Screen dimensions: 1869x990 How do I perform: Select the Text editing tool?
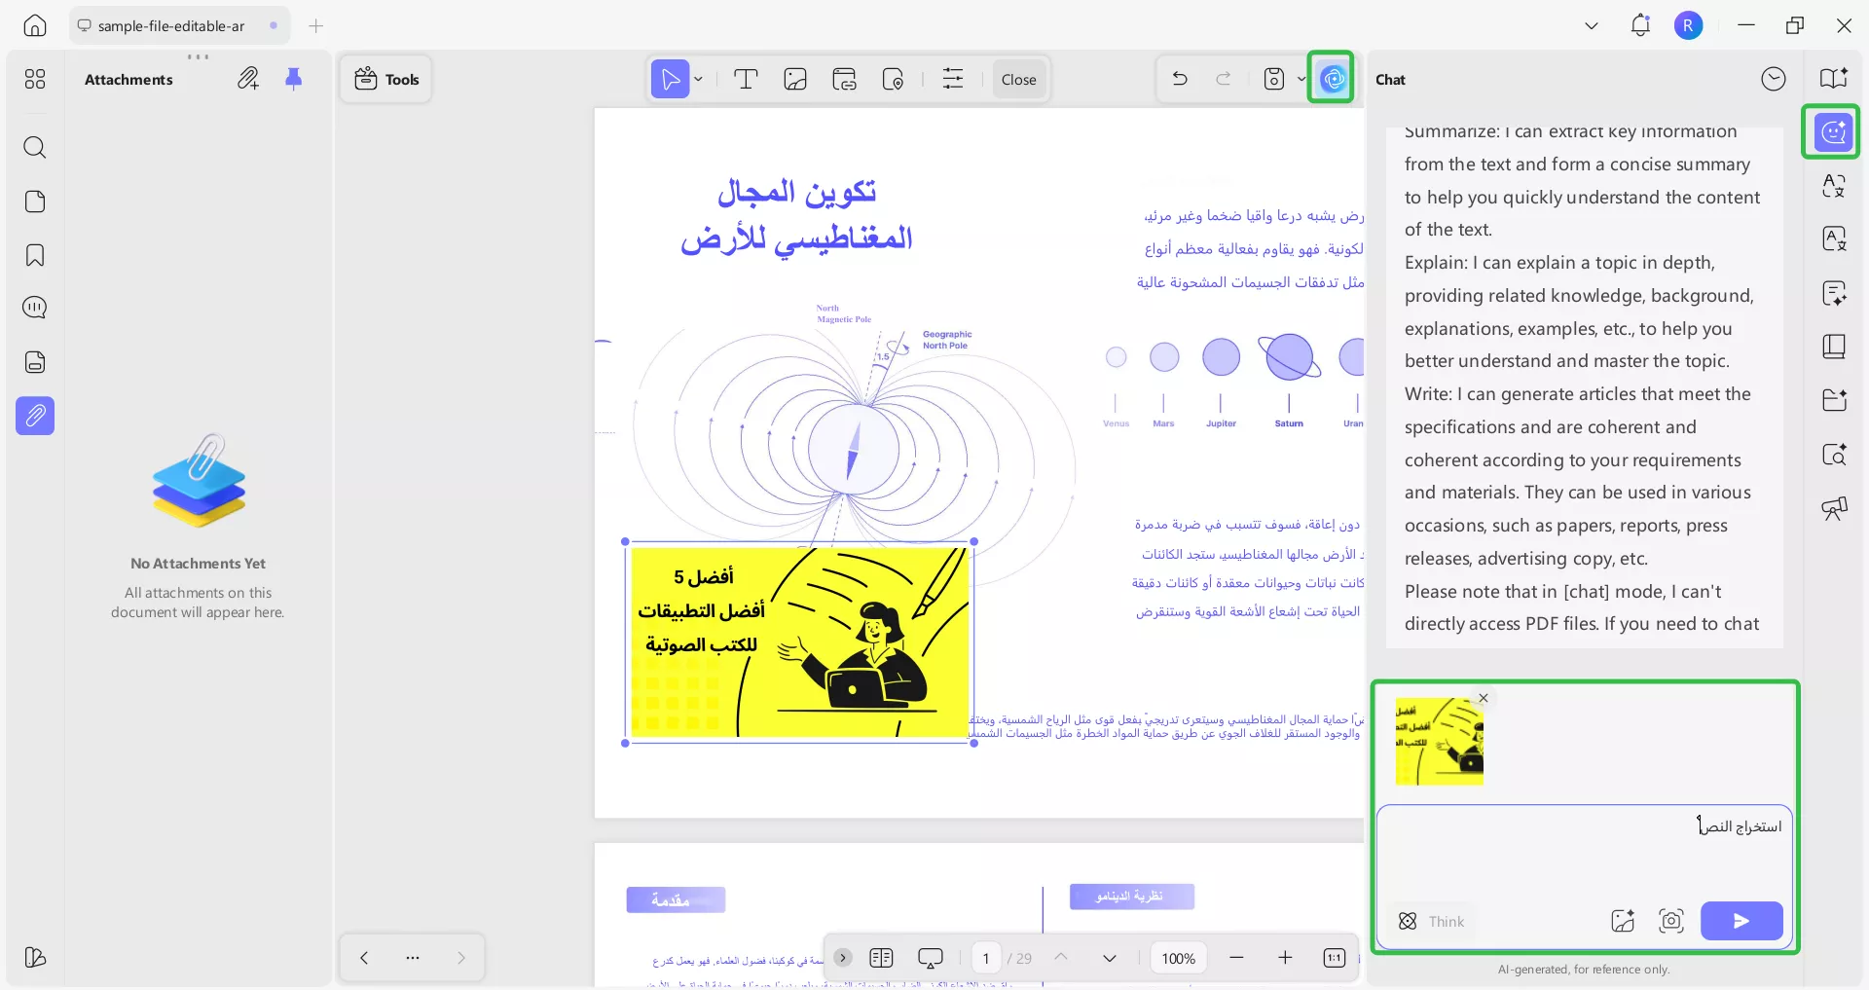point(746,79)
